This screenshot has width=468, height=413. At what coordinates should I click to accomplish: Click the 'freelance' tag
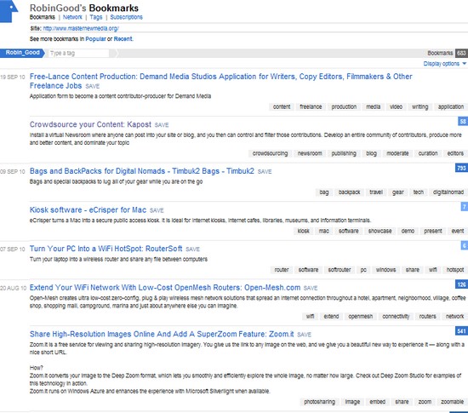point(311,107)
